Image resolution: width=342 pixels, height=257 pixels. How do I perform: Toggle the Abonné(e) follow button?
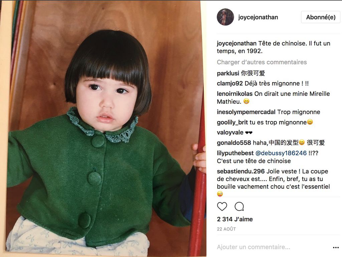coord(321,17)
